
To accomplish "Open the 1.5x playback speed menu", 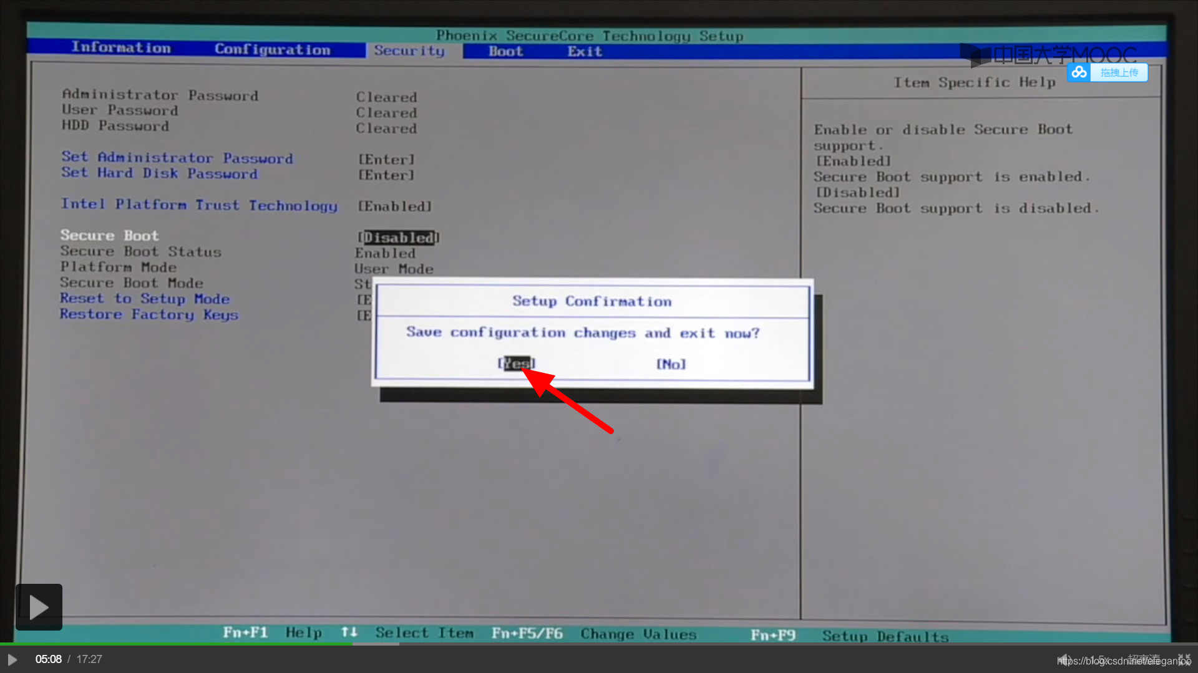I will pyautogui.click(x=1099, y=660).
